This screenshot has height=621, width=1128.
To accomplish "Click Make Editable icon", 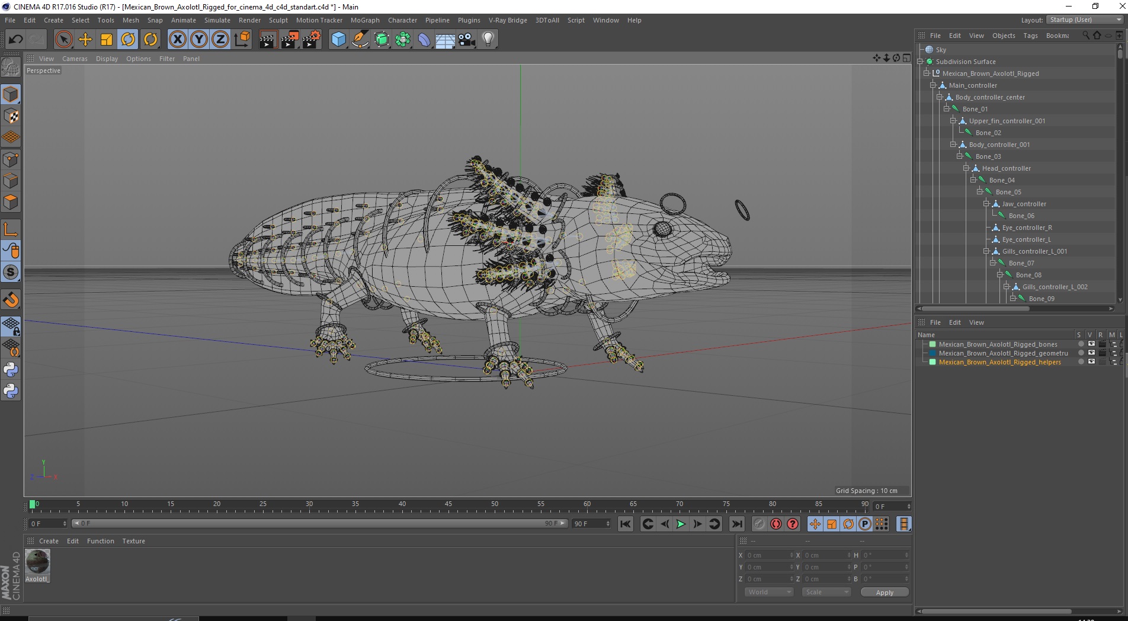I will (11, 68).
